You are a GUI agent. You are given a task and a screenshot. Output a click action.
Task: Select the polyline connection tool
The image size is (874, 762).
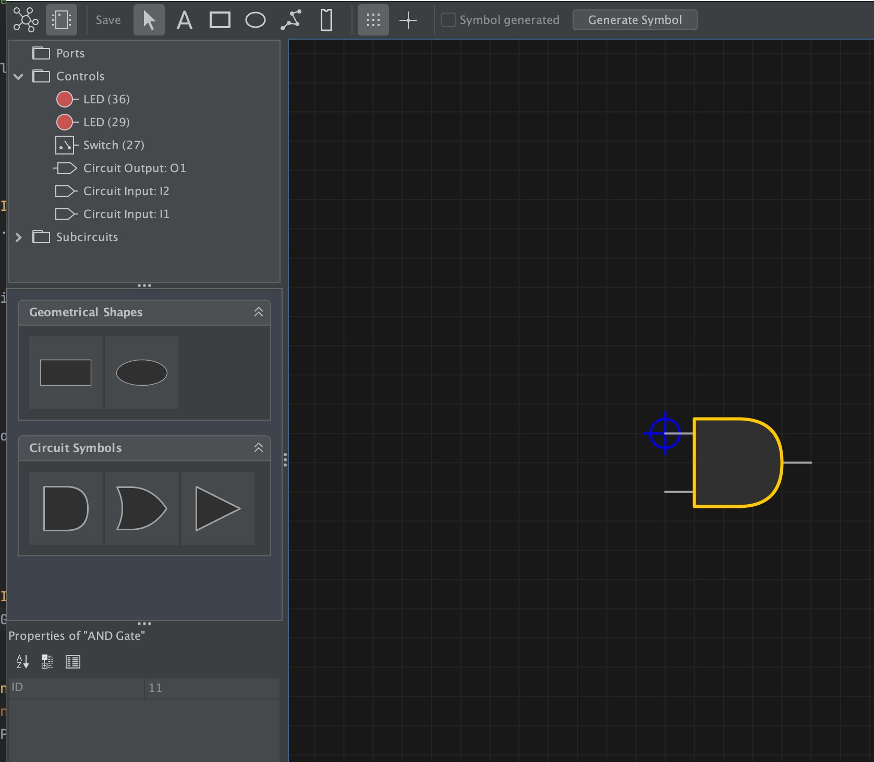[291, 20]
